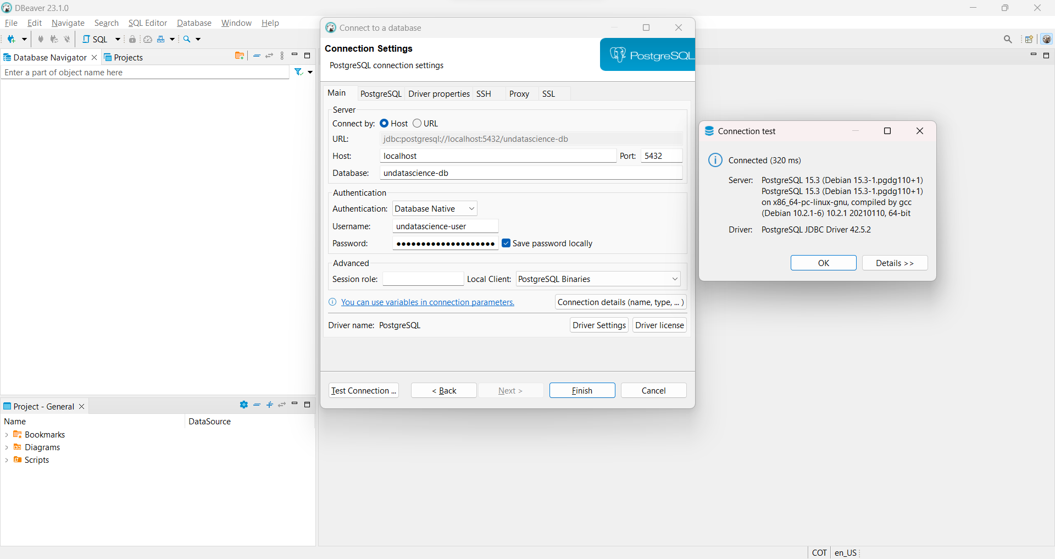Minimize the Database Navigator panel

295,54
